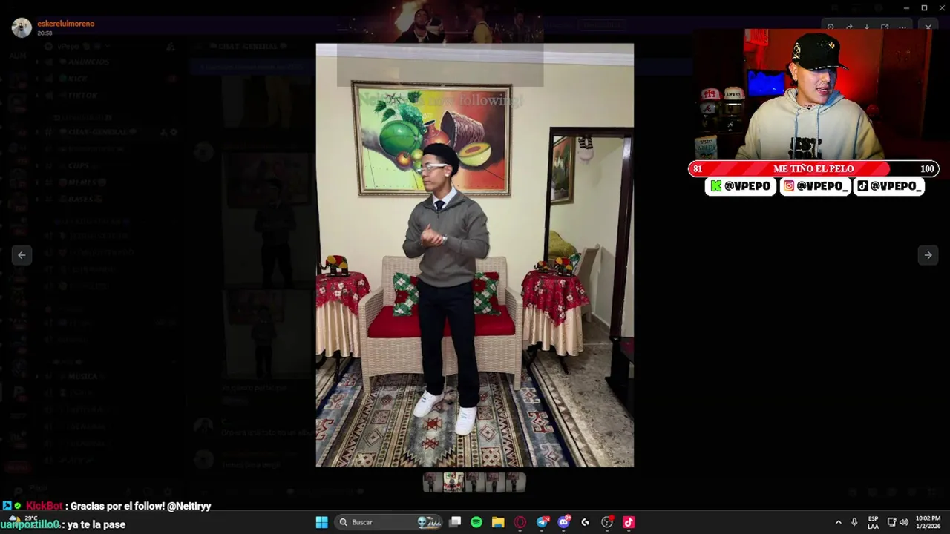Open Telegram from the taskbar
The image size is (950, 534).
[542, 522]
